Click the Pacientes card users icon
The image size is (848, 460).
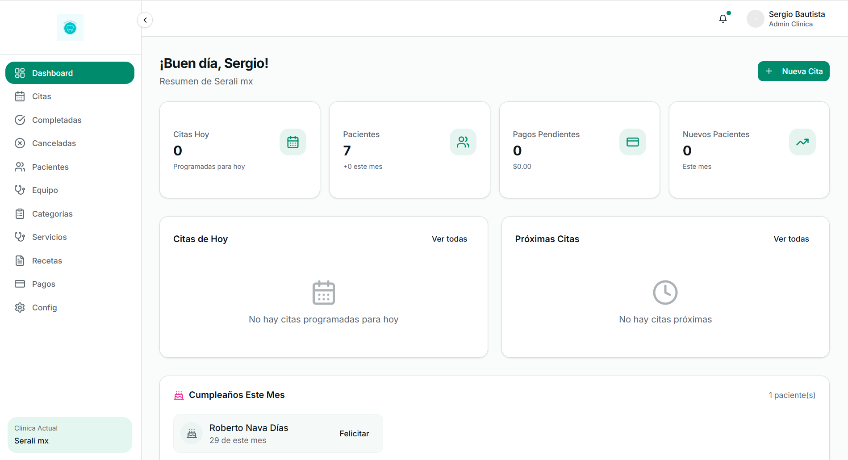pos(463,142)
